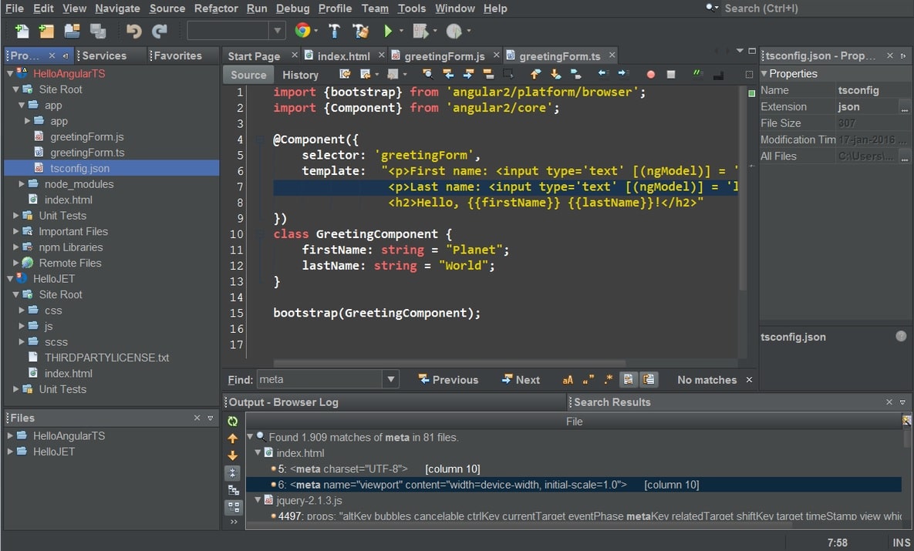The height and width of the screenshot is (551, 914).
Task: Switch to the History view button
Action: coord(300,75)
